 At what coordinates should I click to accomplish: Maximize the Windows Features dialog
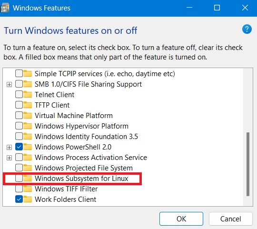pos(217,8)
